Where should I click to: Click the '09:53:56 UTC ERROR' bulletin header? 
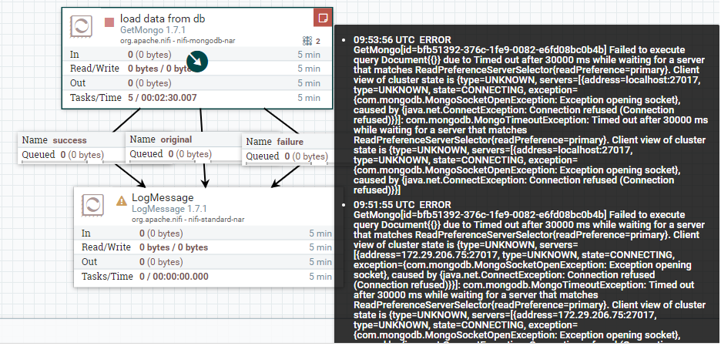coord(402,40)
